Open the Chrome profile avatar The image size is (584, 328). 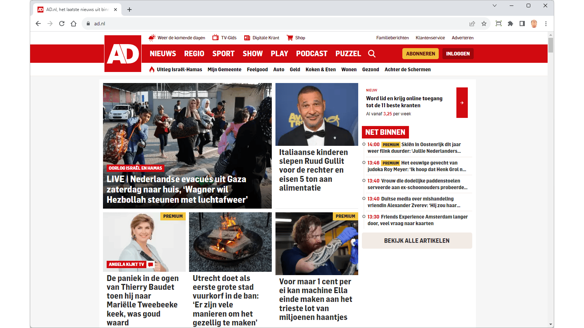[x=534, y=24]
